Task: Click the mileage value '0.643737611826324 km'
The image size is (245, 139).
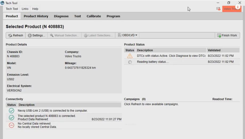Action: (80, 68)
